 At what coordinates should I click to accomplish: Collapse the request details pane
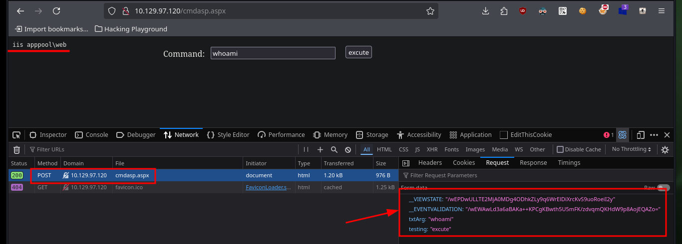point(406,163)
